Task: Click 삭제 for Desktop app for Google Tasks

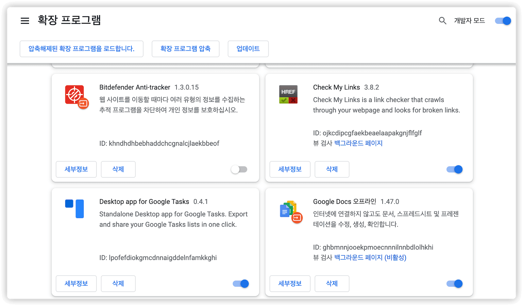Action: 118,283
